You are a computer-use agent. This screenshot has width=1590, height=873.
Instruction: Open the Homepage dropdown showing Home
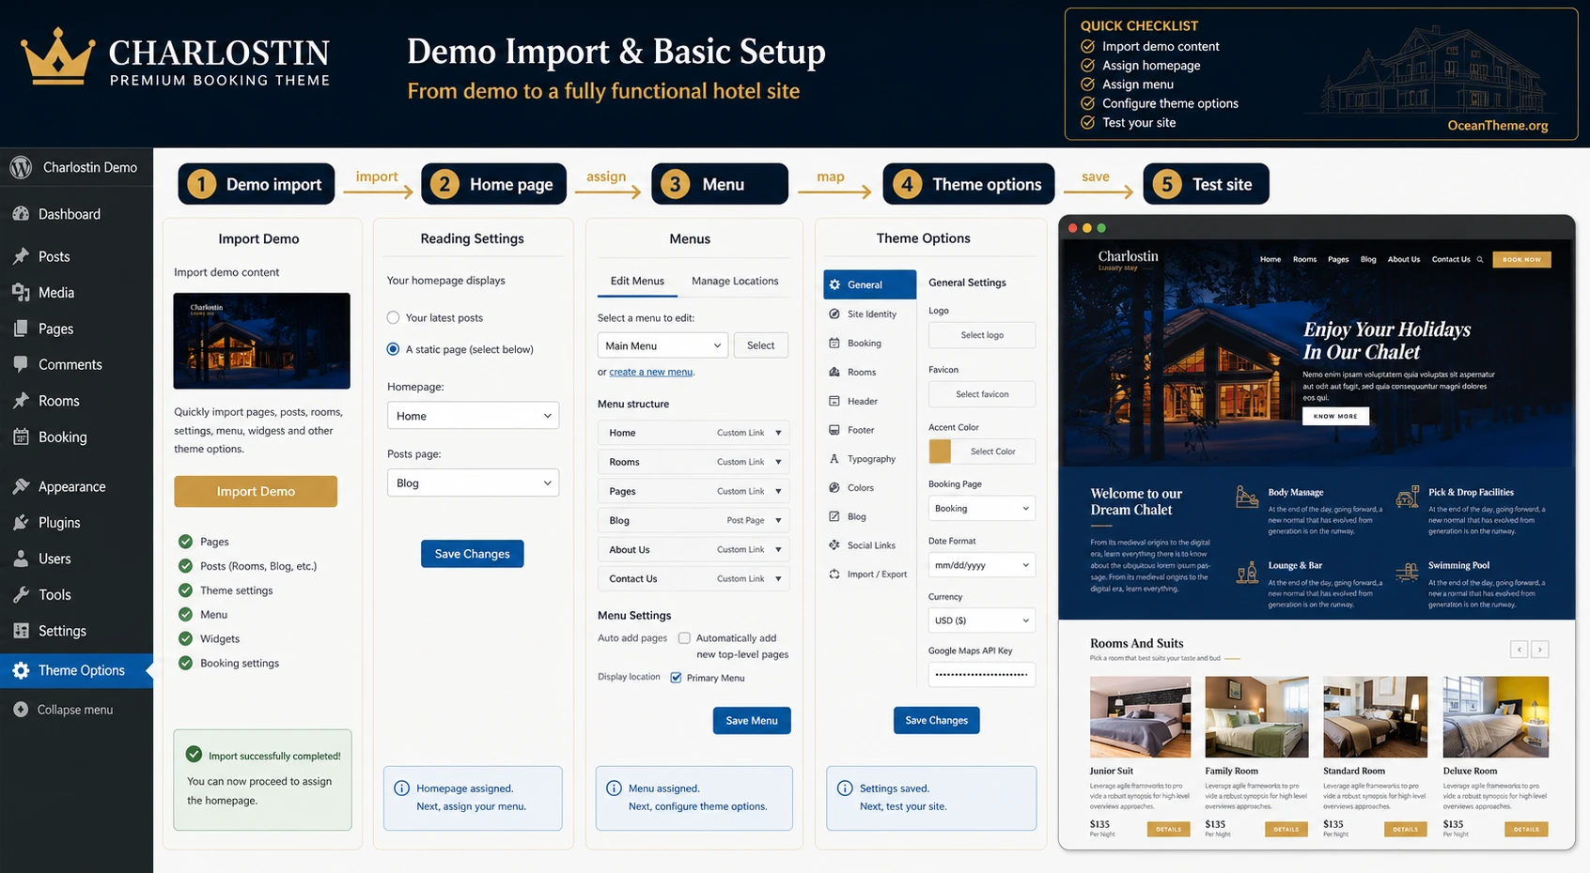click(x=473, y=416)
